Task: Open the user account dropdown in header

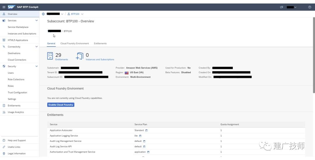Action: (x=291, y=7)
